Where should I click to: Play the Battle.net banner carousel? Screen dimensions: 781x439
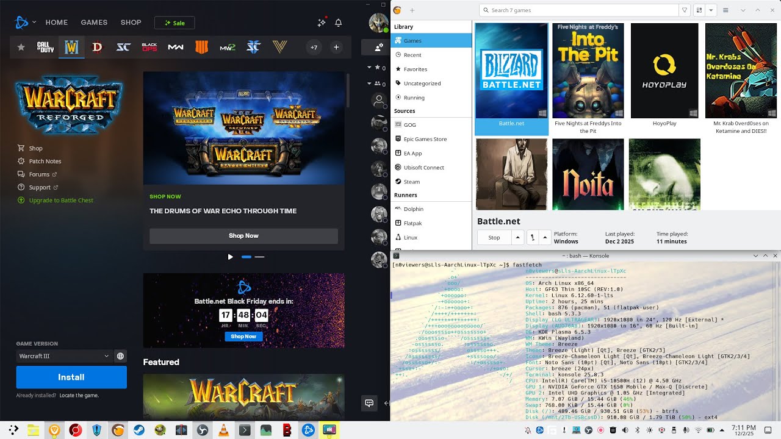coord(230,257)
